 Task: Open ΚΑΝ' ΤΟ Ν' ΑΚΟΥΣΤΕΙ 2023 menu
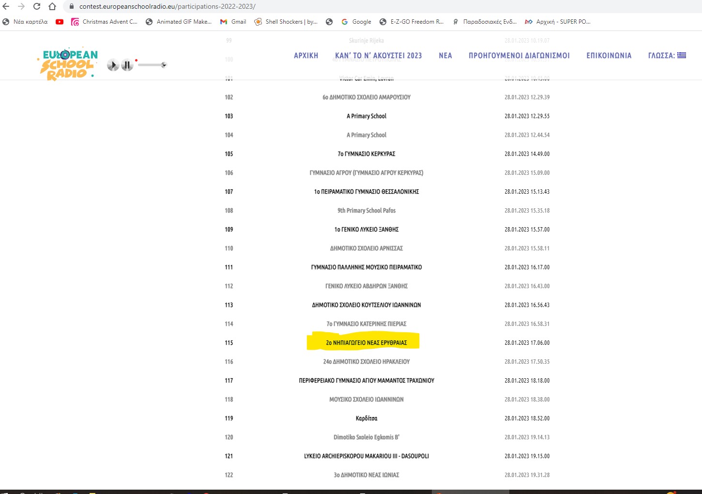tap(378, 56)
